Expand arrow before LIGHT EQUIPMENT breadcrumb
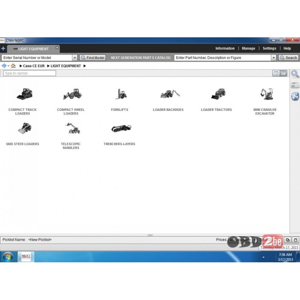Viewport: 300px width, 300px height. [x=48, y=66]
